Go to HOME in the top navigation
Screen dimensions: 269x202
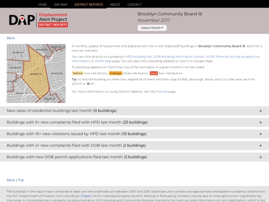click(42, 4)
